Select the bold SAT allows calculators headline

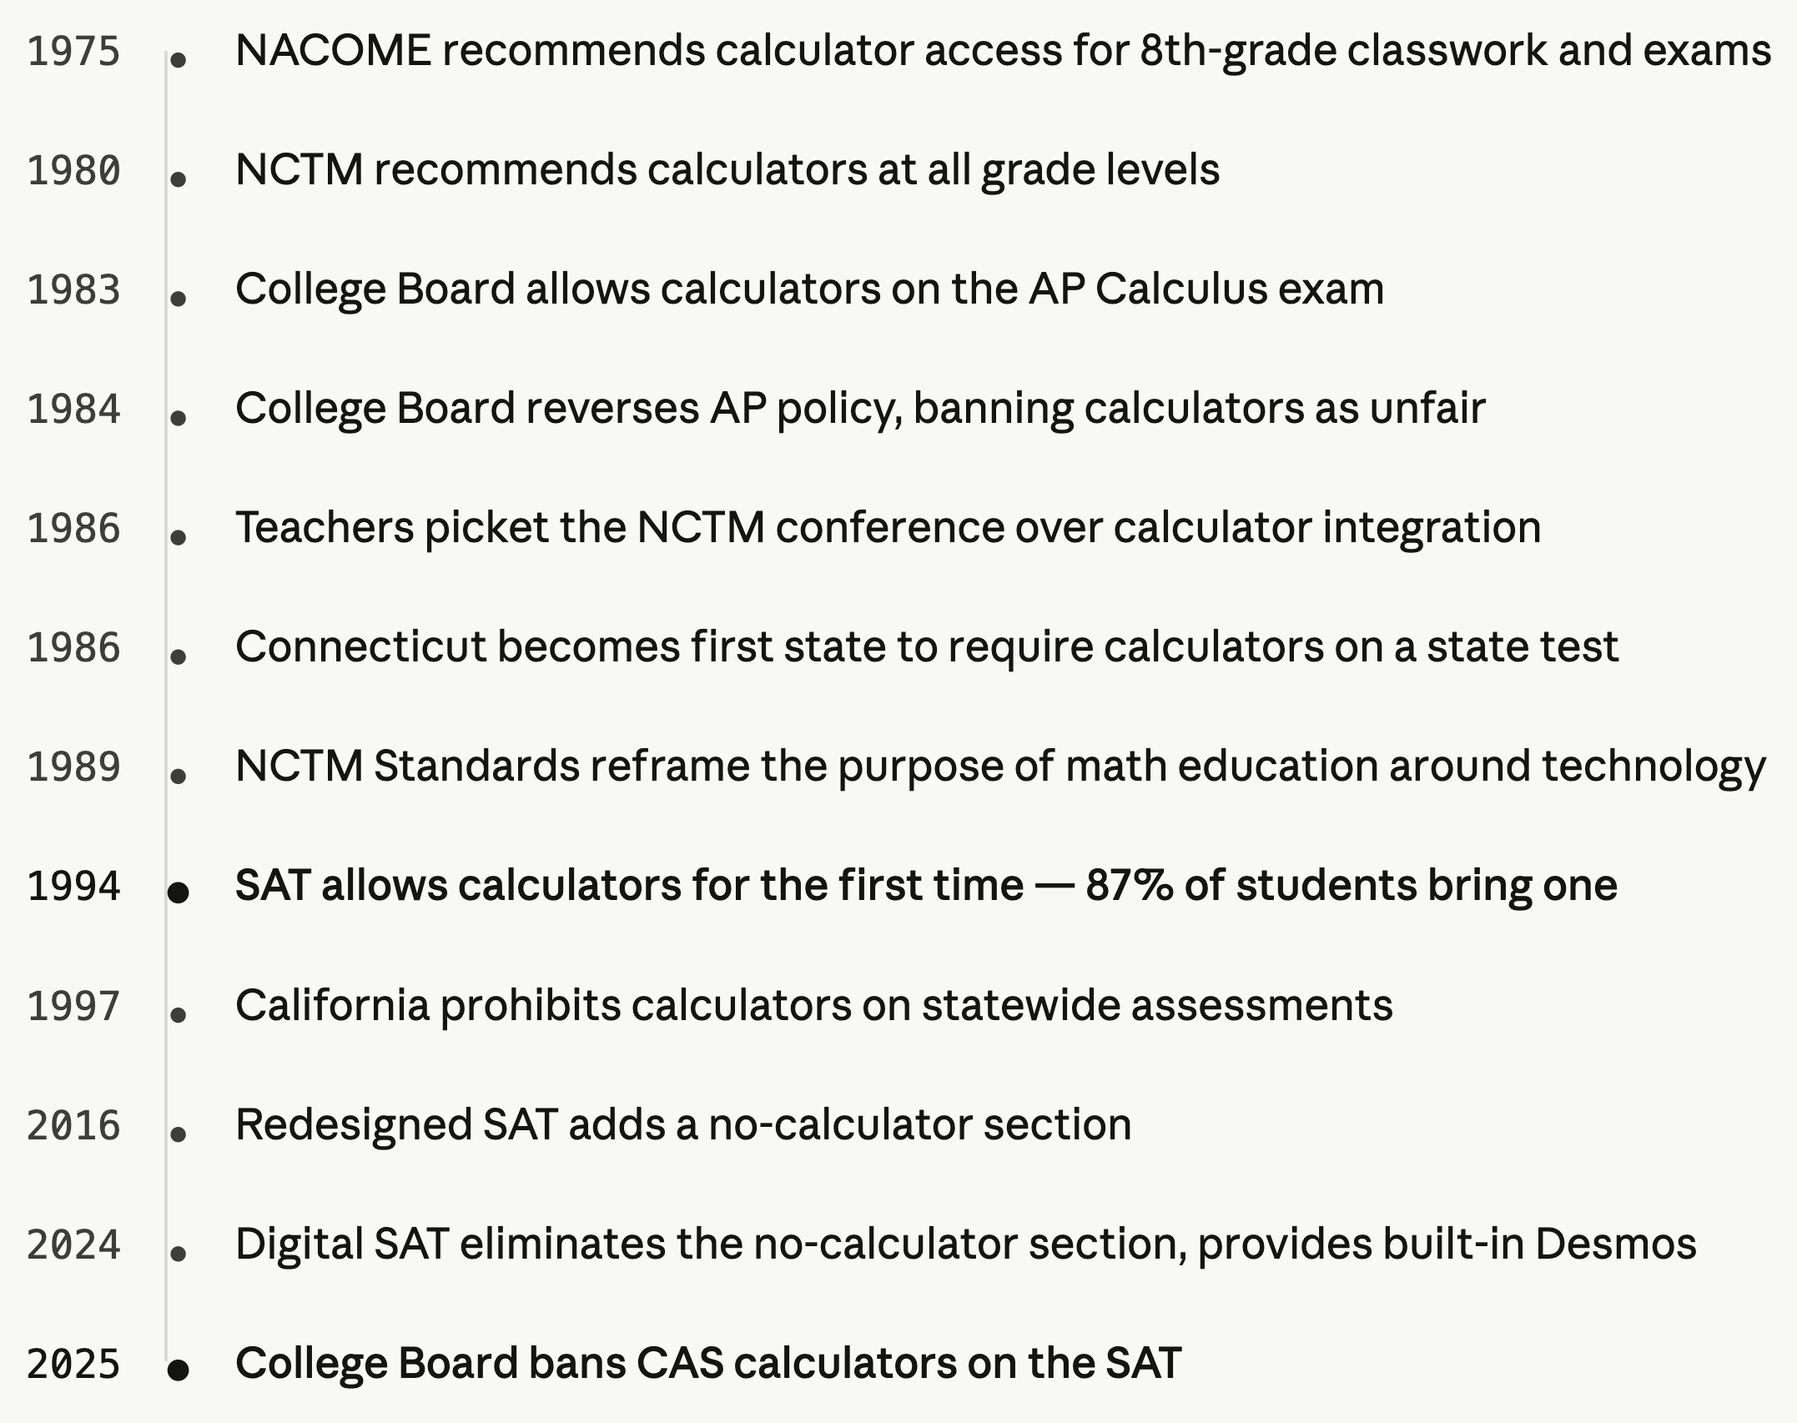click(x=926, y=885)
